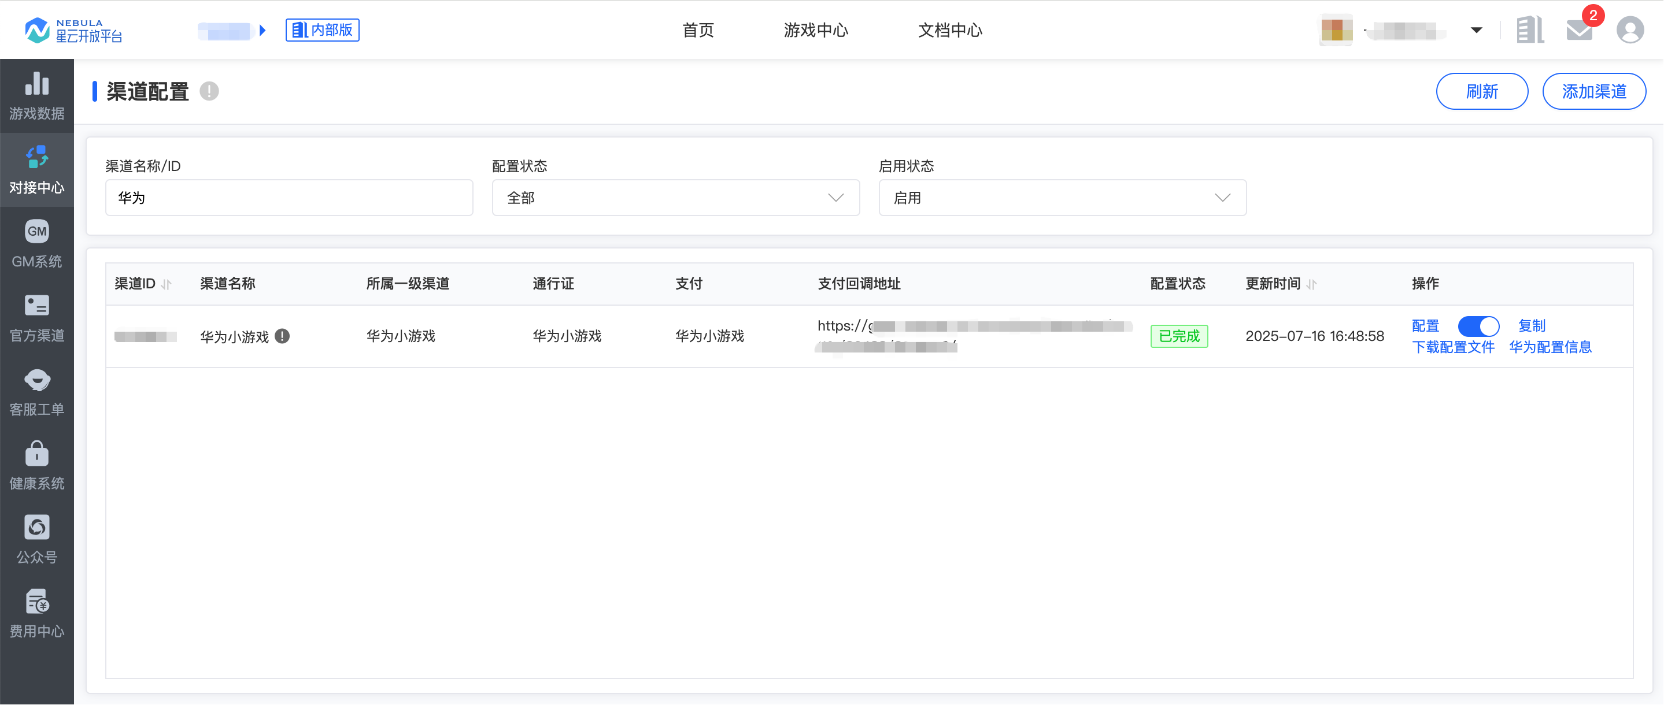This screenshot has width=1664, height=705.
Task: Click the 添加渠道 button
Action: coord(1593,92)
